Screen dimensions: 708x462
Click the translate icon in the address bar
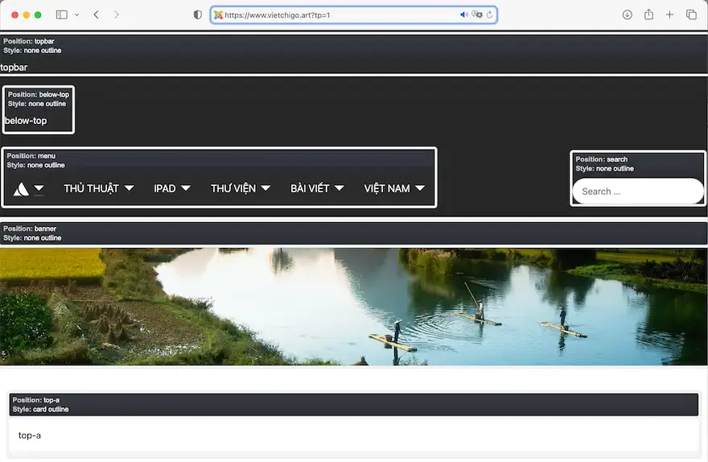point(477,15)
